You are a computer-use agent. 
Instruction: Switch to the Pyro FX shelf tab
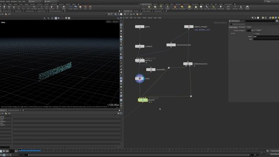click(207, 4)
